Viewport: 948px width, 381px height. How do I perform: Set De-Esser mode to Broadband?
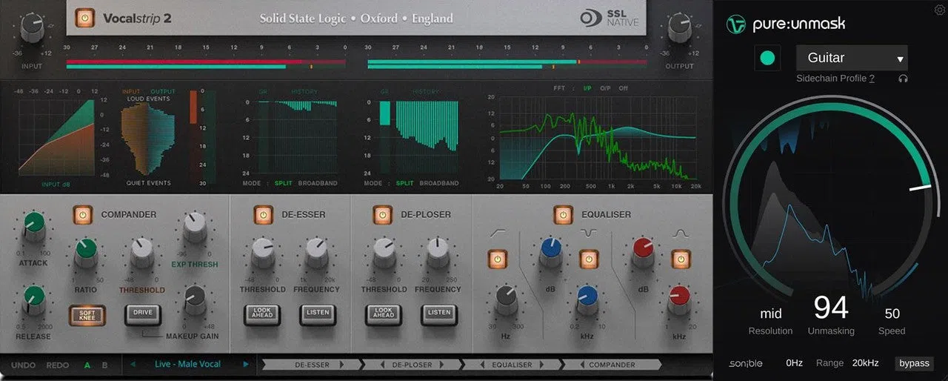pyautogui.click(x=317, y=183)
